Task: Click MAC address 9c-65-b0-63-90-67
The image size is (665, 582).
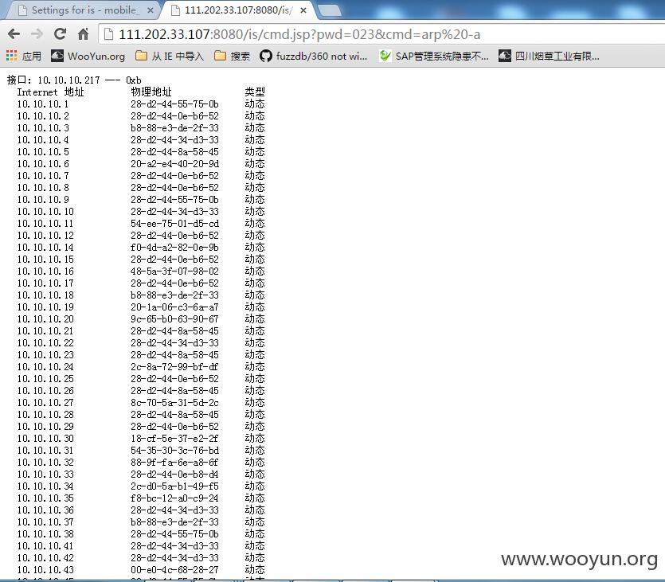Action: click(174, 319)
